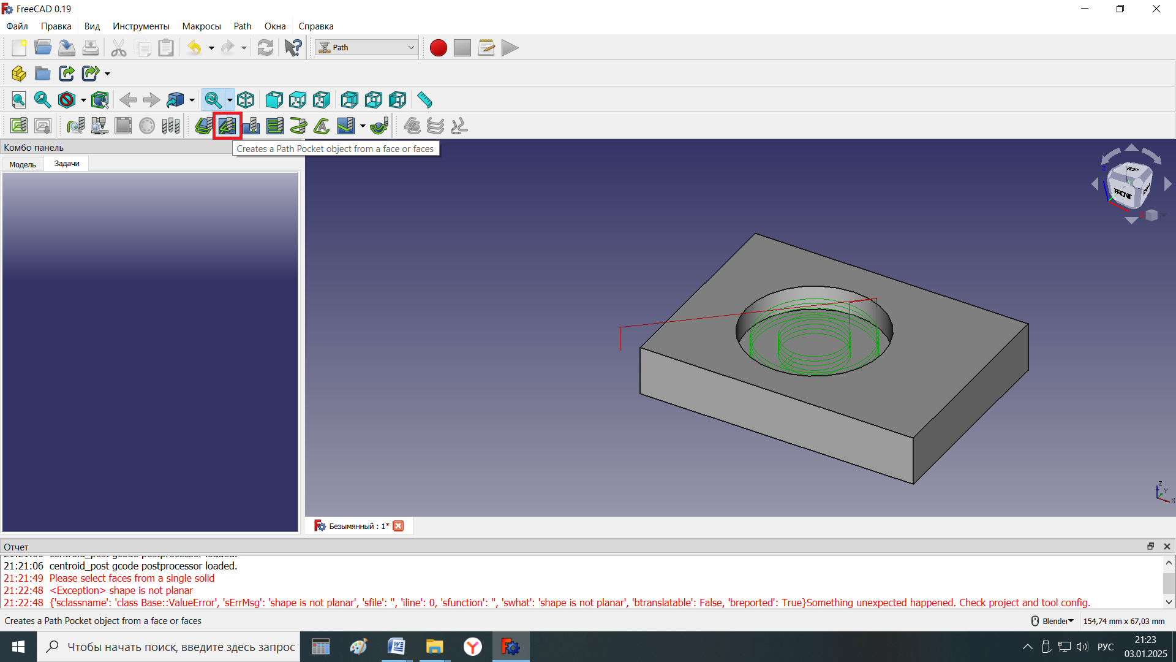Create a Path Job

[19, 126]
